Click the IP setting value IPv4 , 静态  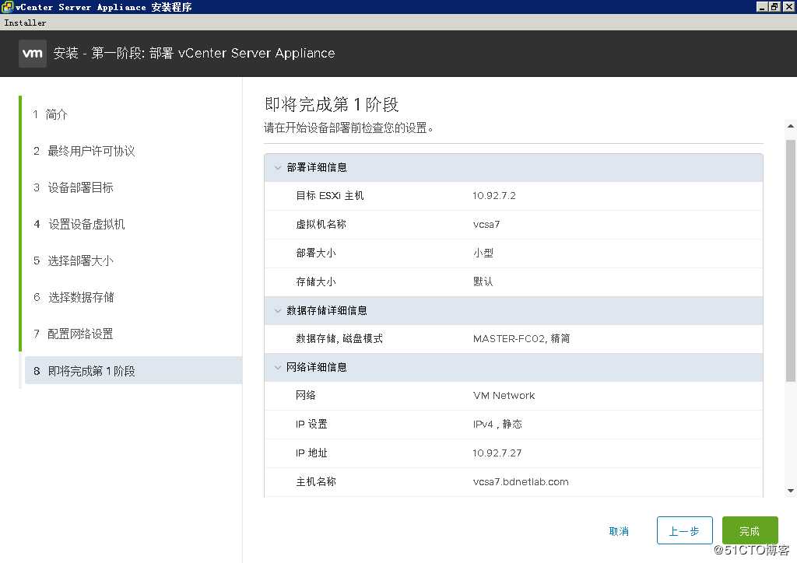(x=497, y=424)
